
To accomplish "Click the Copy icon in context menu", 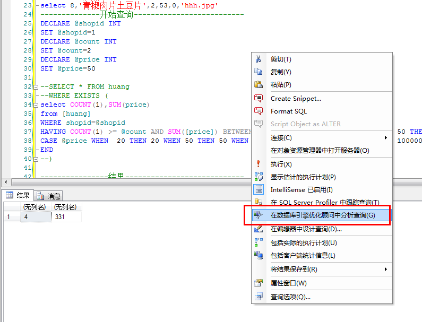I will pyautogui.click(x=259, y=72).
